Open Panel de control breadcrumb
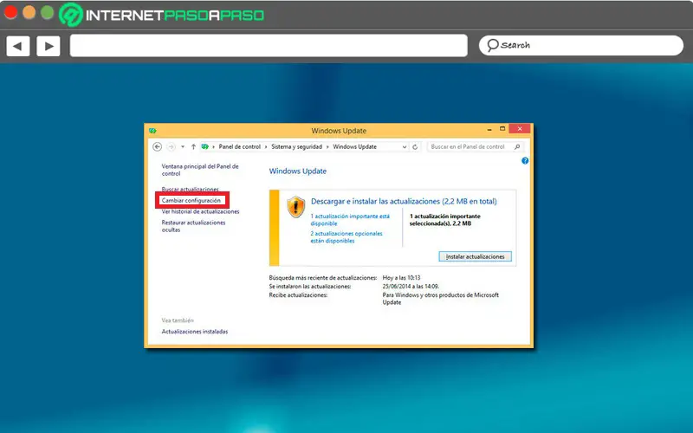The width and height of the screenshot is (693, 433). tap(240, 146)
